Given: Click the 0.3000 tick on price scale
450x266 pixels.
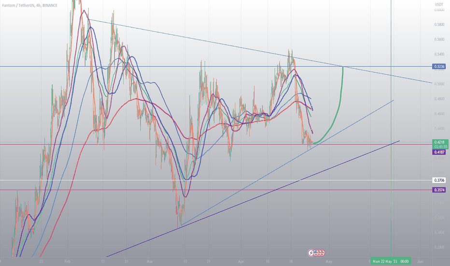Looking at the screenshot, I should [439, 232].
